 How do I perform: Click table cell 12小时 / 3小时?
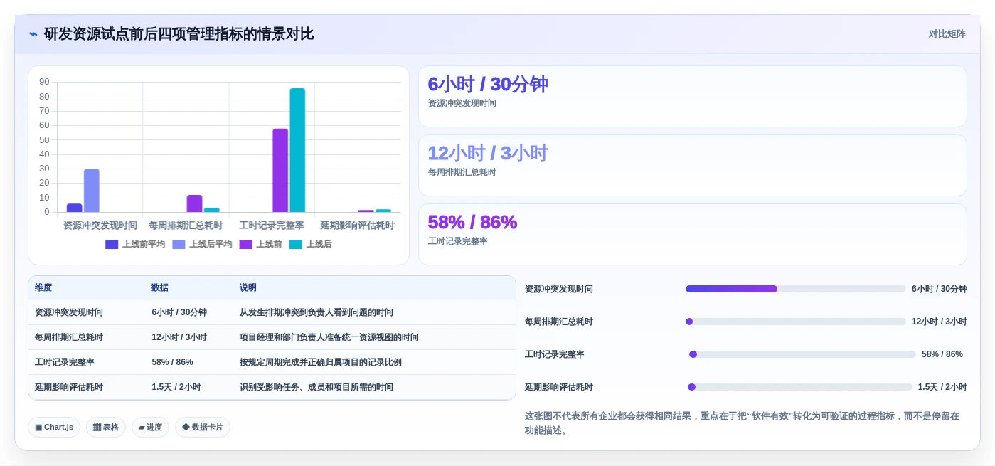click(x=179, y=337)
